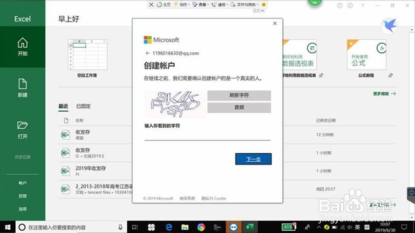415x233 pixels.
Task: Open the 隐私与 Cookie link
Action: 214,199
